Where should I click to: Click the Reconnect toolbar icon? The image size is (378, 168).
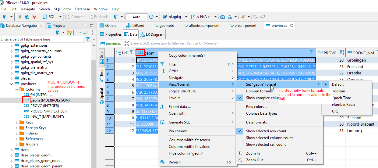[x=27, y=17]
